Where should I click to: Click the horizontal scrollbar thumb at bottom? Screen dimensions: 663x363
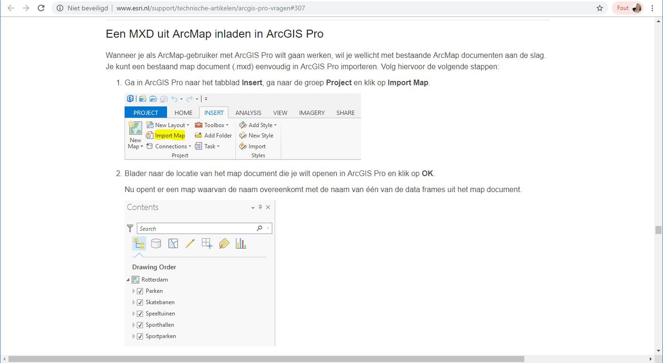coord(266,359)
